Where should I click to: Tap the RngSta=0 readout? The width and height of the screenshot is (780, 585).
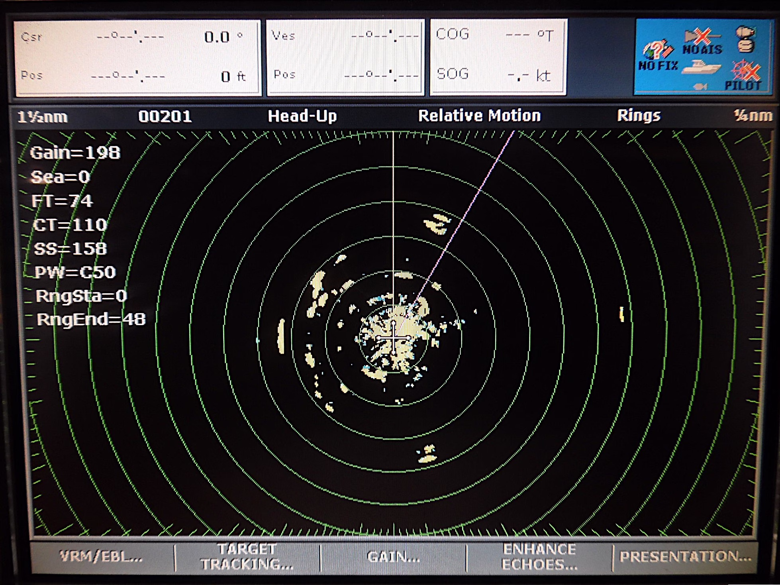(81, 296)
